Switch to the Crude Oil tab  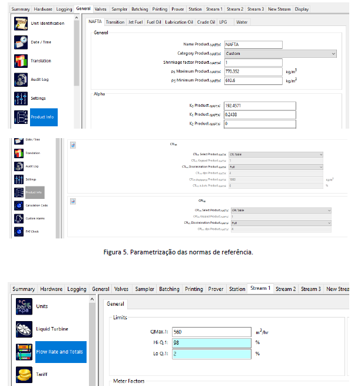click(206, 22)
